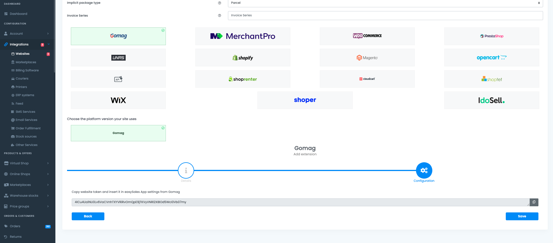This screenshot has height=243, width=553.
Task: Select the Shoper platform tile
Action: point(305,100)
